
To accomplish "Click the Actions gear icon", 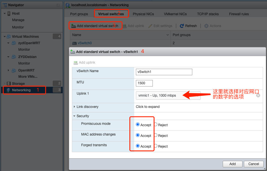I will pyautogui.click(x=206, y=26).
